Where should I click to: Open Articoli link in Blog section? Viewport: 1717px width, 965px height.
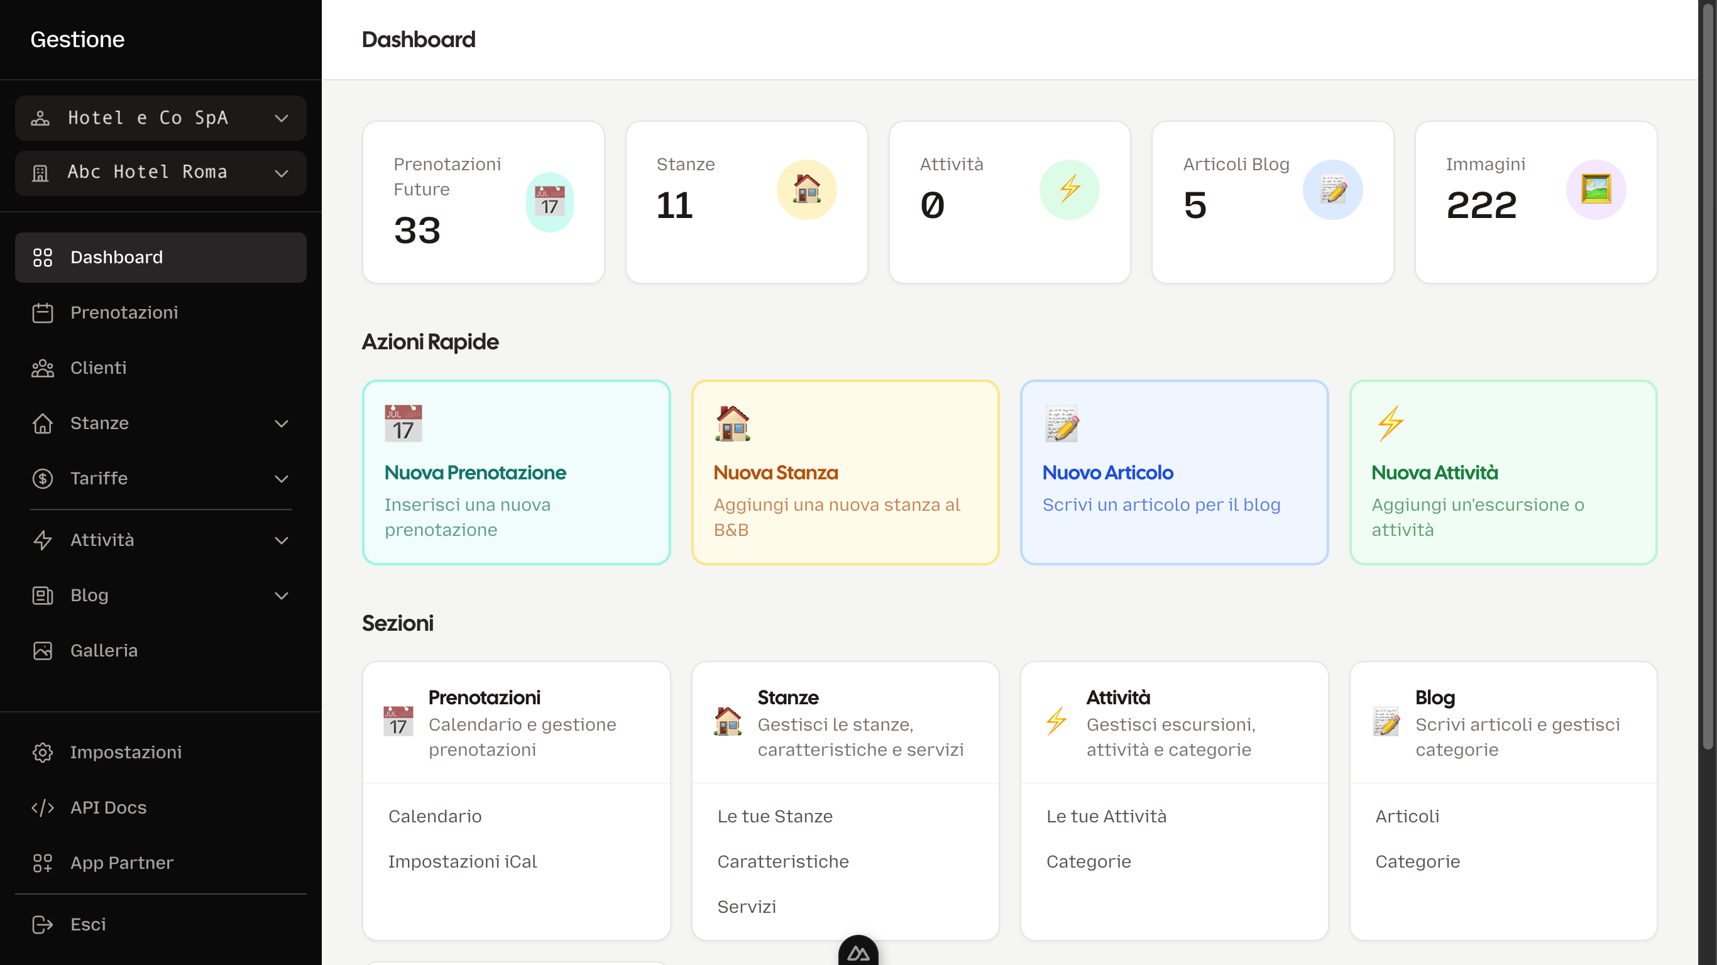click(x=1407, y=816)
